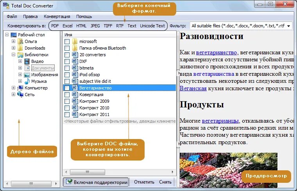Follow the вегетарианцы link in preview
This screenshot has width=297, height=191.
(x=220, y=121)
